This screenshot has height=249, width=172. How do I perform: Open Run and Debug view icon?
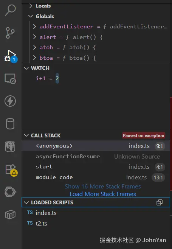pyautogui.click(x=11, y=56)
